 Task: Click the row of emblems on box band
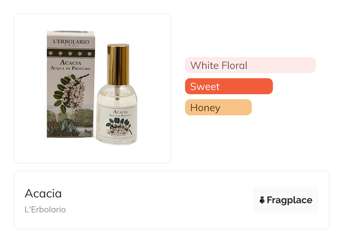click(71, 53)
